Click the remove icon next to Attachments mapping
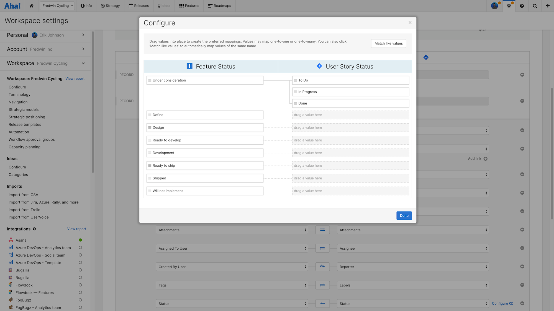Image resolution: width=554 pixels, height=311 pixels. tap(522, 229)
